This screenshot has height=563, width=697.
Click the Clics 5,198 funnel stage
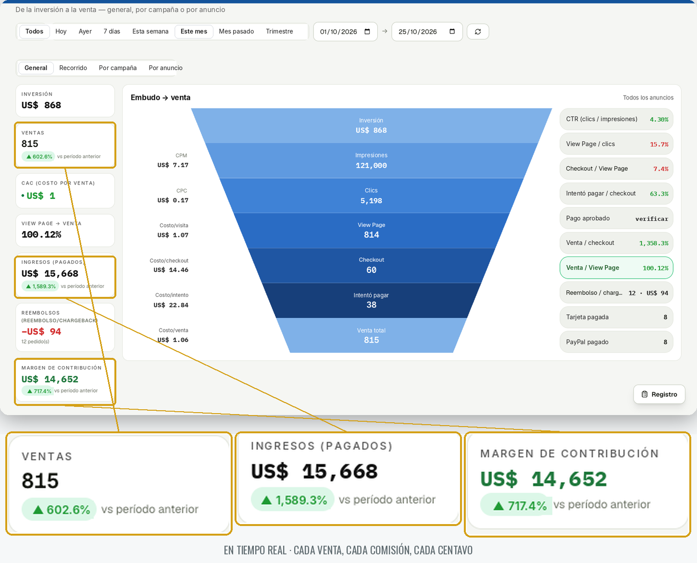click(x=371, y=196)
